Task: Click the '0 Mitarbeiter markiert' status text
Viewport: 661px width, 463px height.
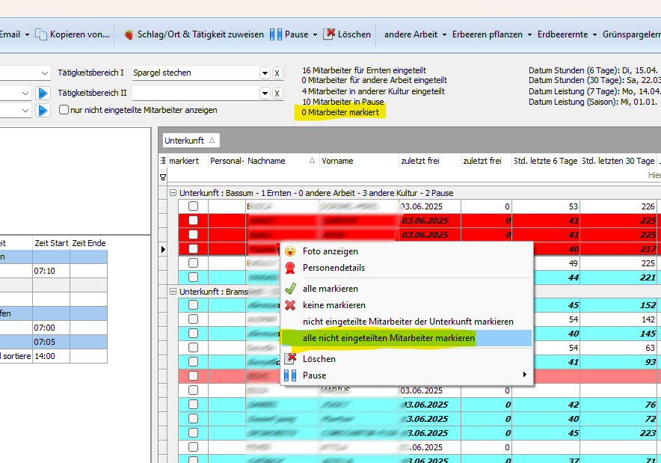Action: coord(340,112)
